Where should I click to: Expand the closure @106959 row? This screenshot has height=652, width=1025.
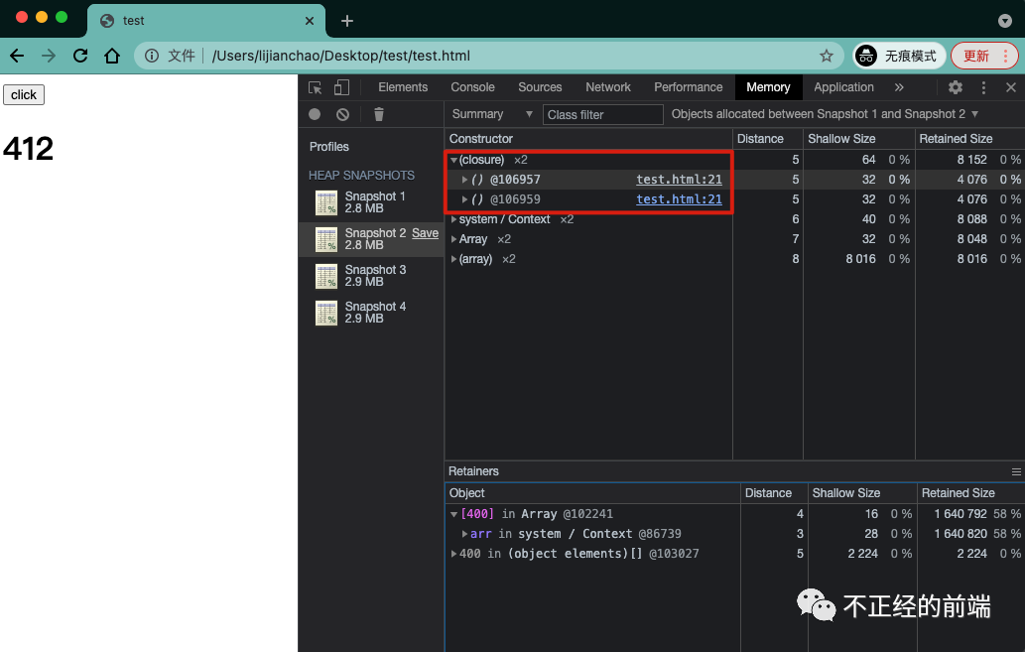[x=464, y=198]
